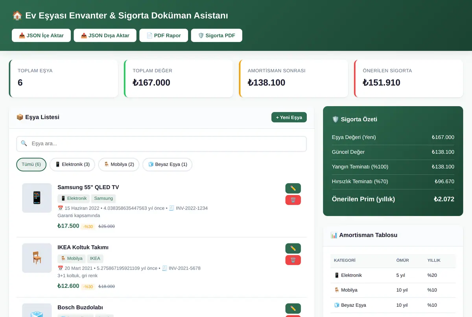The image size is (472, 317).
Task: Click the Samsung 55" QLED TV title
Action: [x=88, y=187]
